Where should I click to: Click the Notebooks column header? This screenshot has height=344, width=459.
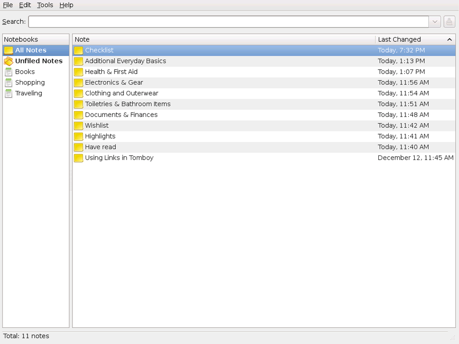(35, 39)
